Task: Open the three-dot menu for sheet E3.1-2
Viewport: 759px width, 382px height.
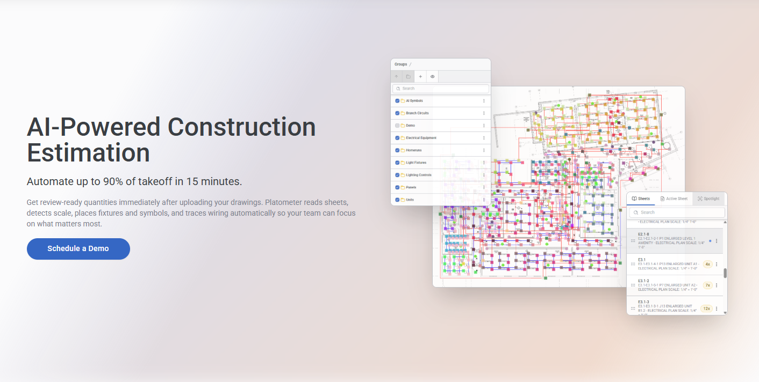Action: 717,285
